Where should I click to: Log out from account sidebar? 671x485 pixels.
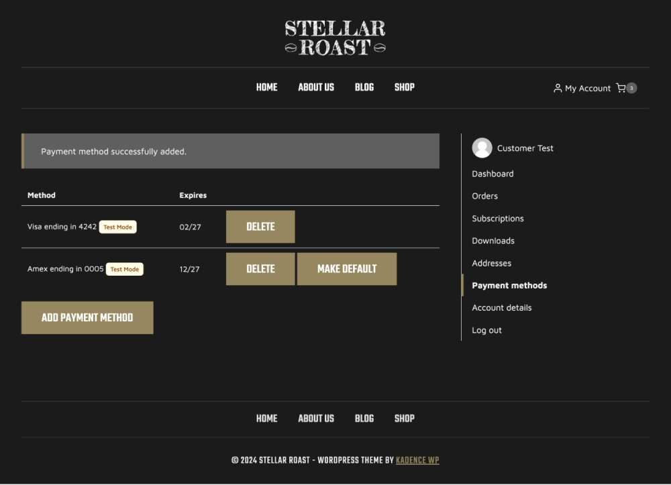coord(486,330)
